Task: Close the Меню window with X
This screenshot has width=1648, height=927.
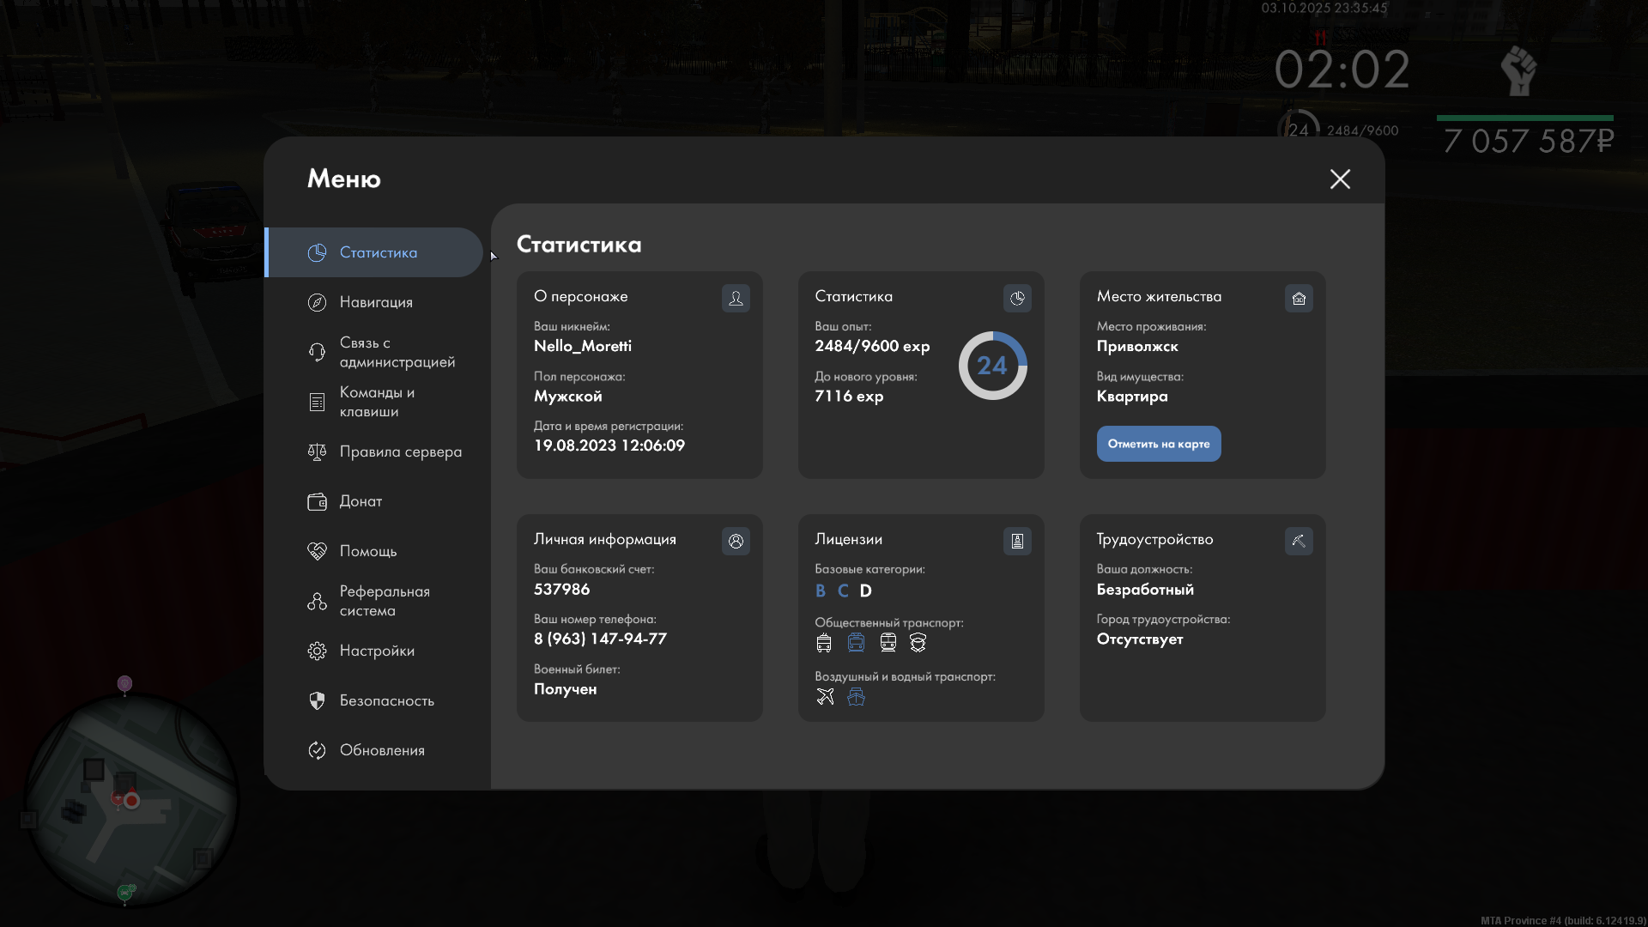Action: (1340, 179)
